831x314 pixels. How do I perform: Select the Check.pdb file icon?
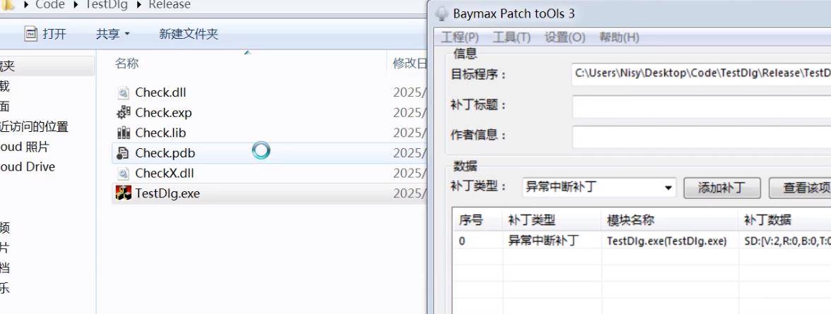123,153
